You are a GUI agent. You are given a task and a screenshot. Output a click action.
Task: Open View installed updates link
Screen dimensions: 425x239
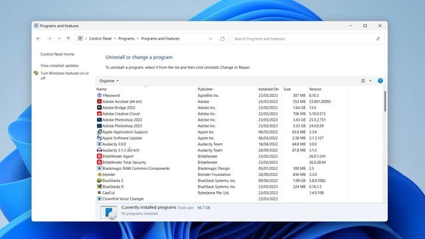59,66
